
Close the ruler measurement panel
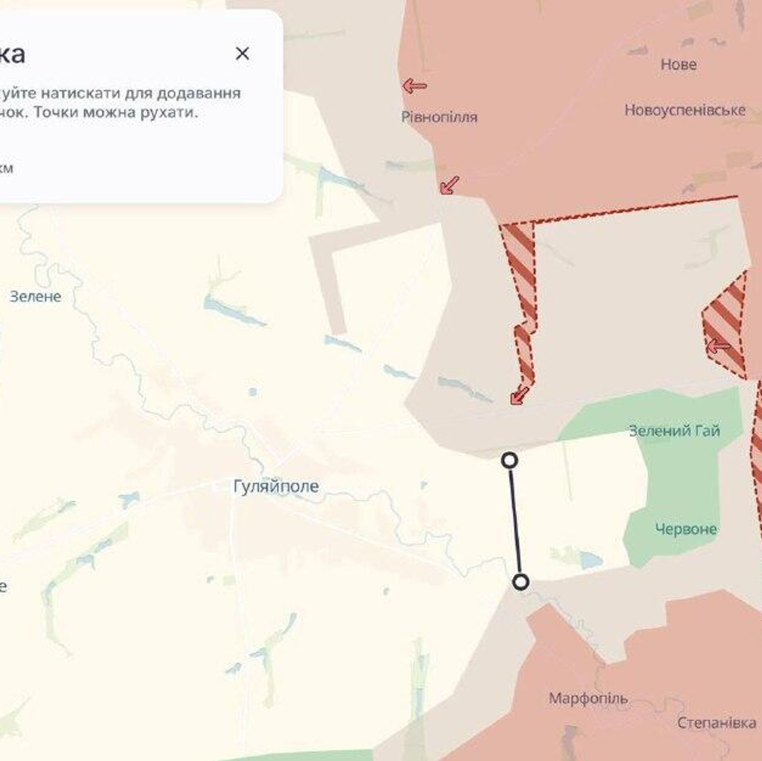click(242, 54)
